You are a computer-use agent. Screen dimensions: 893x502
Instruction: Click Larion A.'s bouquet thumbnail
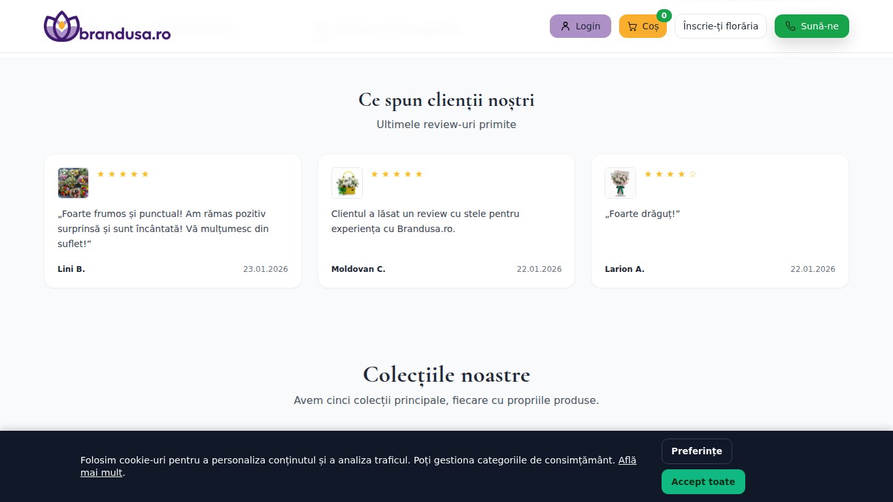pyautogui.click(x=620, y=183)
